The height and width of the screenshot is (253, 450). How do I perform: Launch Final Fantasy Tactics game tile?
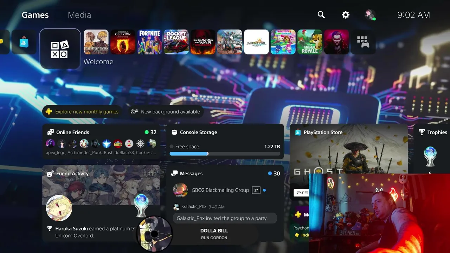coord(96,42)
